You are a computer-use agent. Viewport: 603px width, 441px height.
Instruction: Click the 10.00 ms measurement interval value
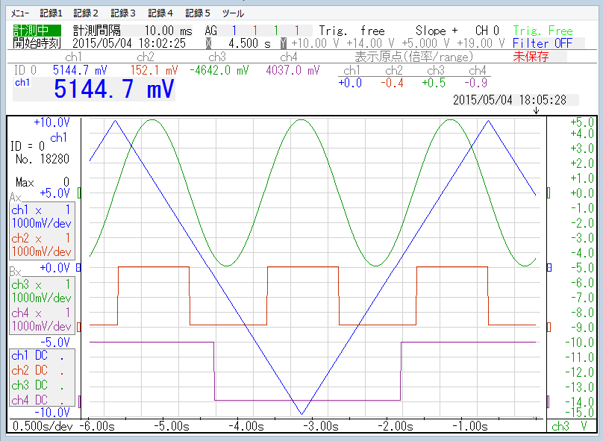pos(168,31)
